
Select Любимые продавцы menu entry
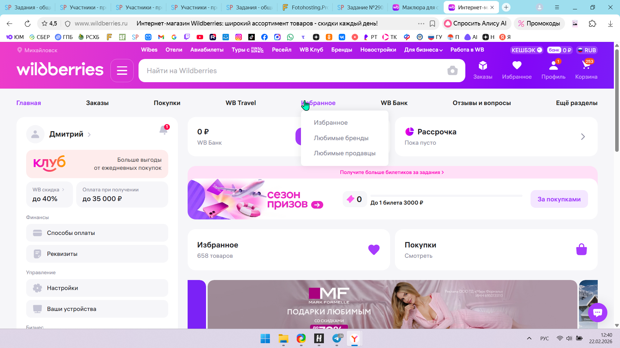pyautogui.click(x=344, y=153)
